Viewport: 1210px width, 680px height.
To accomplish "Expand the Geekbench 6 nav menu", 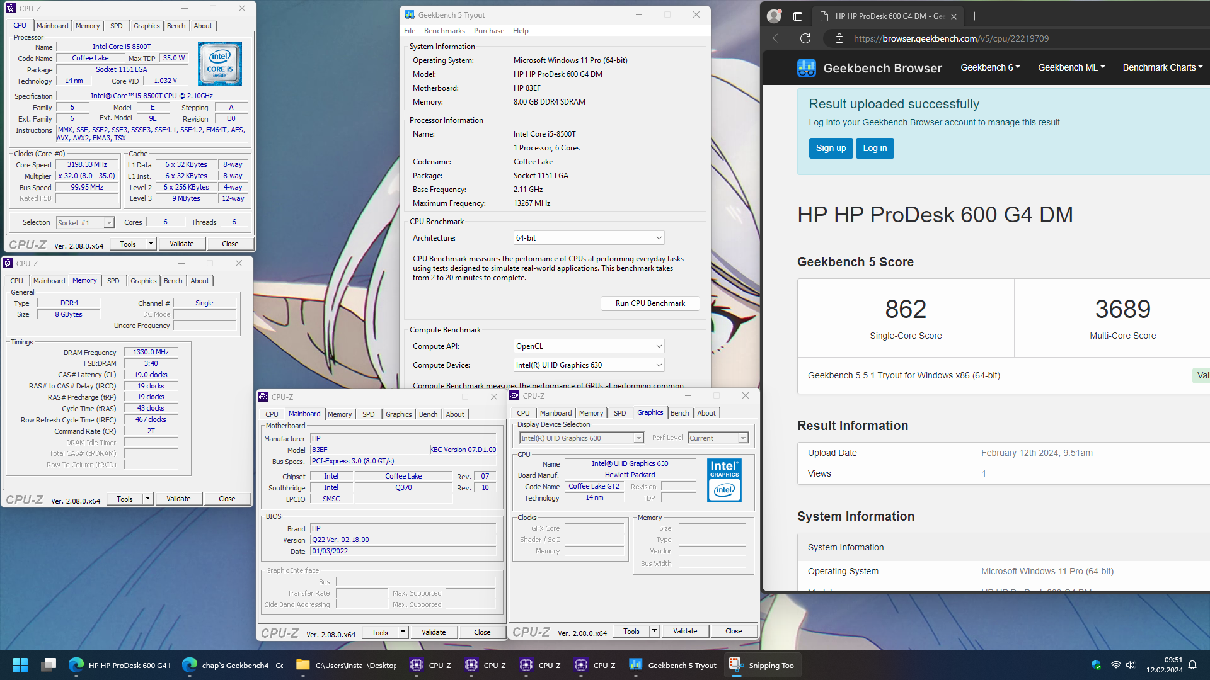I will [990, 67].
